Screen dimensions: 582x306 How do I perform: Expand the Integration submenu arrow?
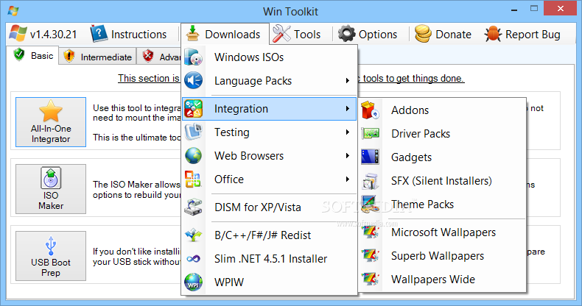click(x=348, y=109)
